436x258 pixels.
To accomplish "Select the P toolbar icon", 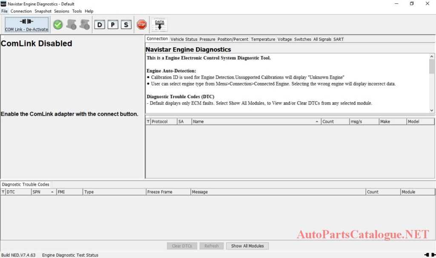I will (x=112, y=25).
